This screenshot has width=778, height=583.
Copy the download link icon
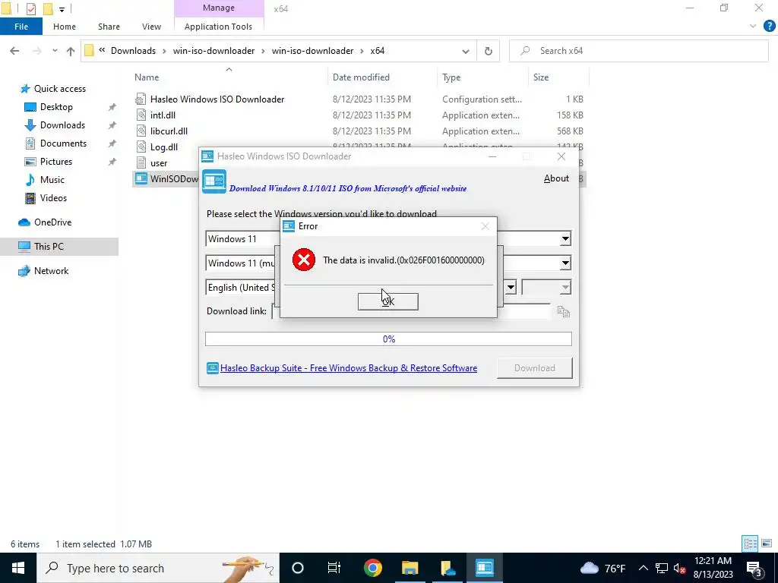click(563, 311)
